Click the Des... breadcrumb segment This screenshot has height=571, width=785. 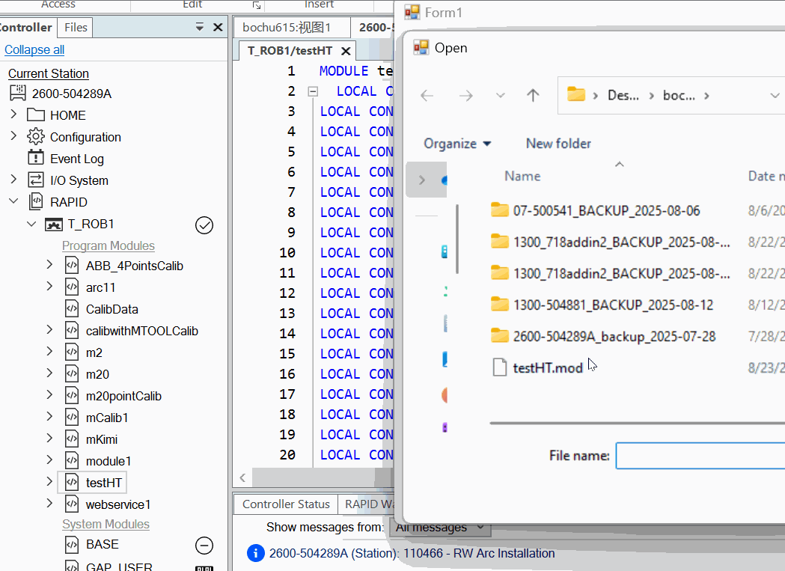[623, 95]
